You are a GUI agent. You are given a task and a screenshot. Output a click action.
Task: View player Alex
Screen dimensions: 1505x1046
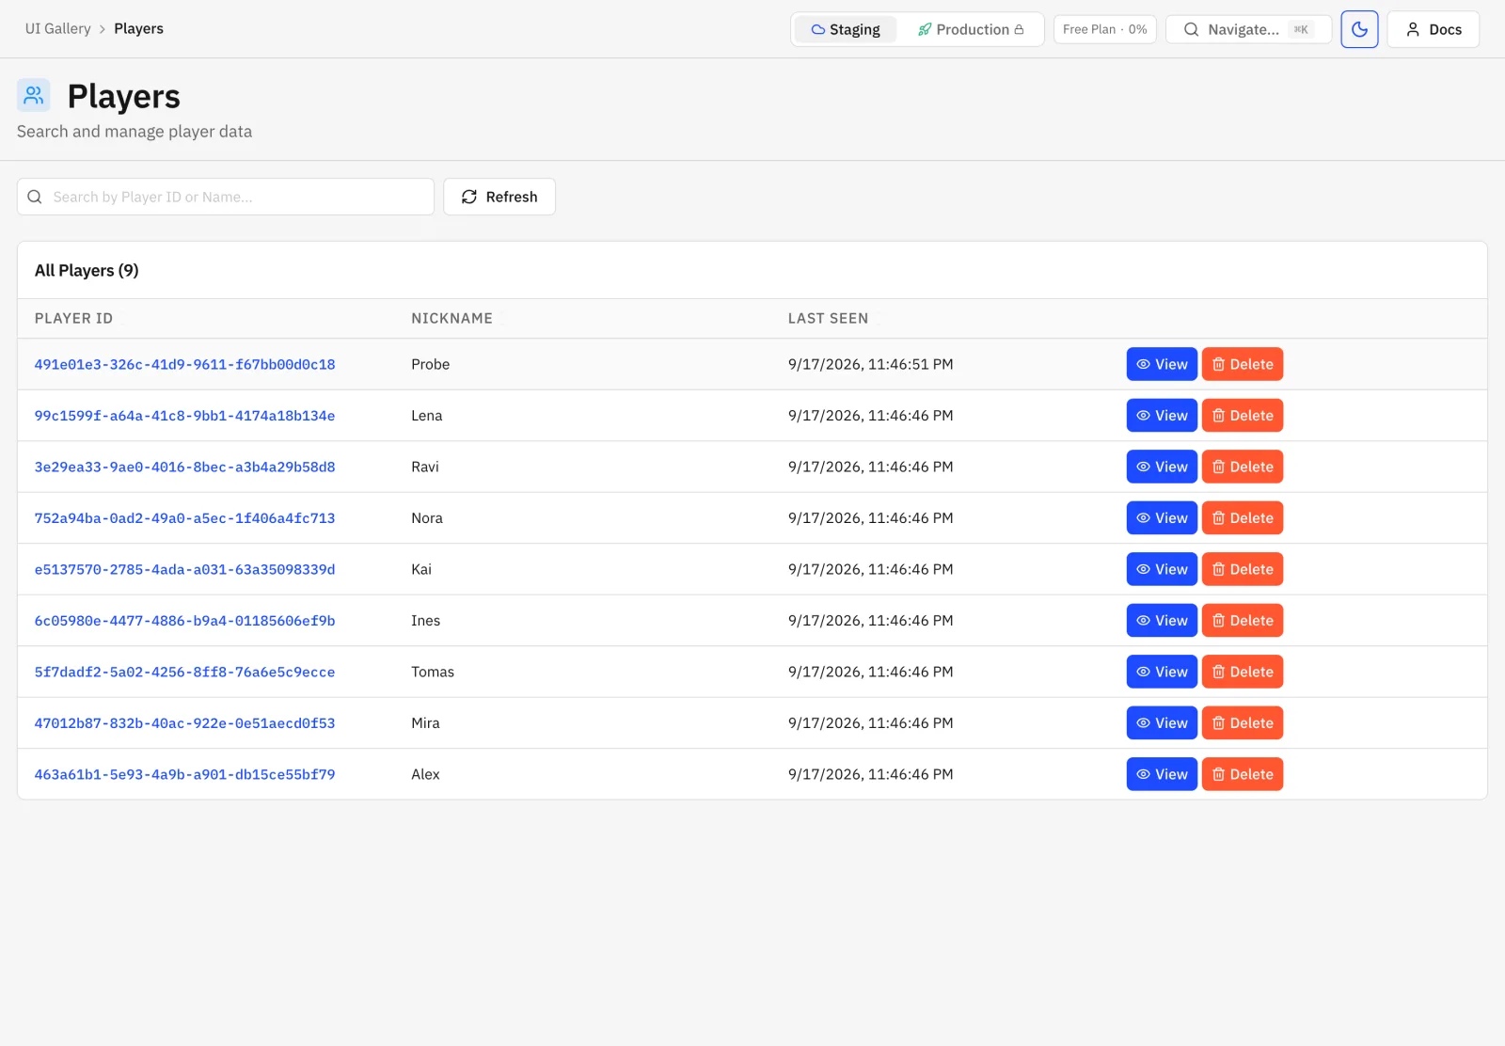pyautogui.click(x=1162, y=774)
